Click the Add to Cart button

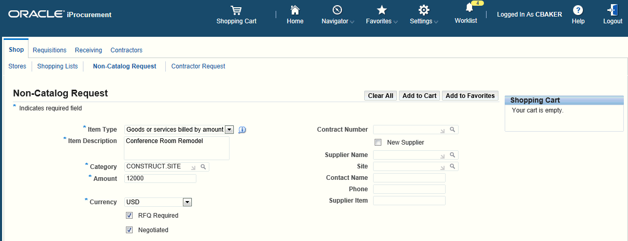coord(420,96)
